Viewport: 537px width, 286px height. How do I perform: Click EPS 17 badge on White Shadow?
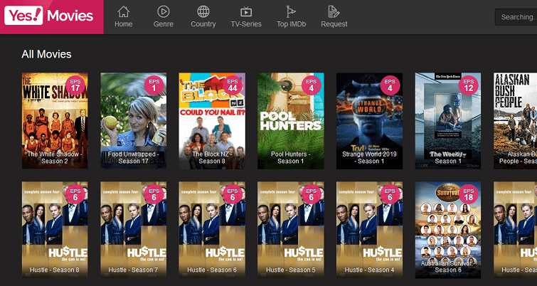point(75,85)
